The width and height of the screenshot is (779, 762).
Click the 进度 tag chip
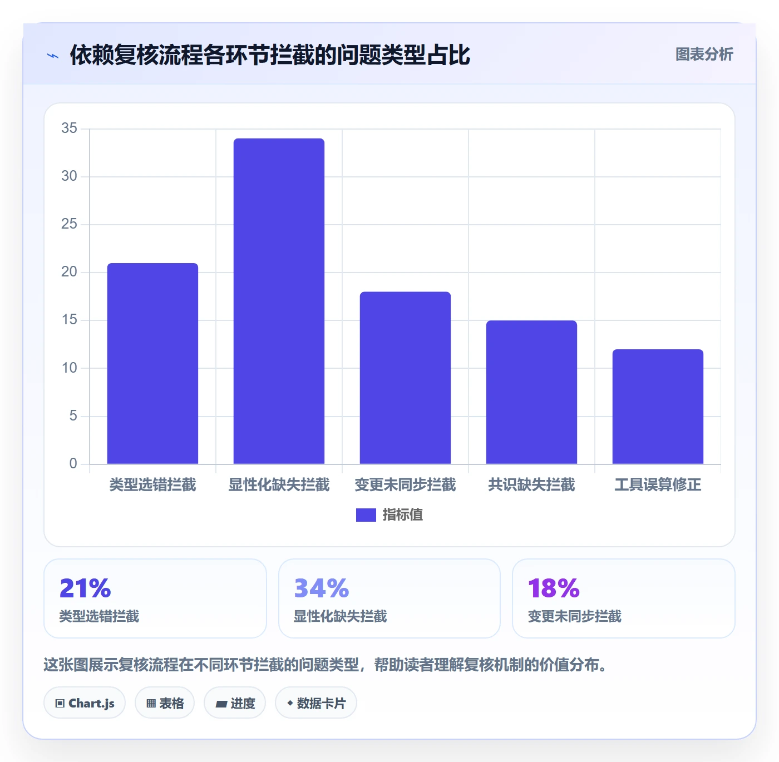click(x=235, y=703)
